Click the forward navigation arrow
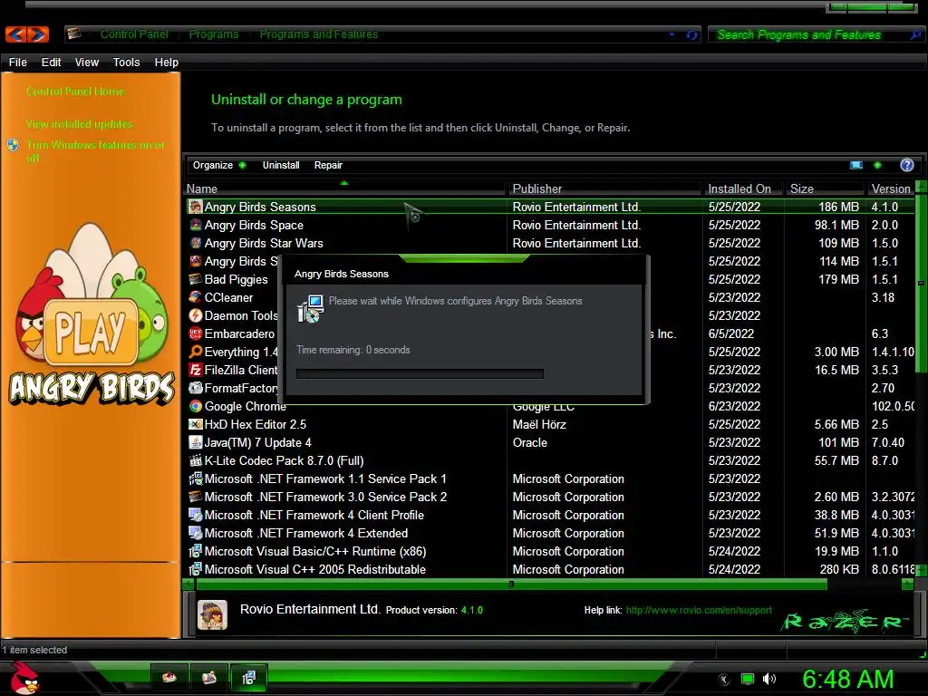 [x=38, y=34]
